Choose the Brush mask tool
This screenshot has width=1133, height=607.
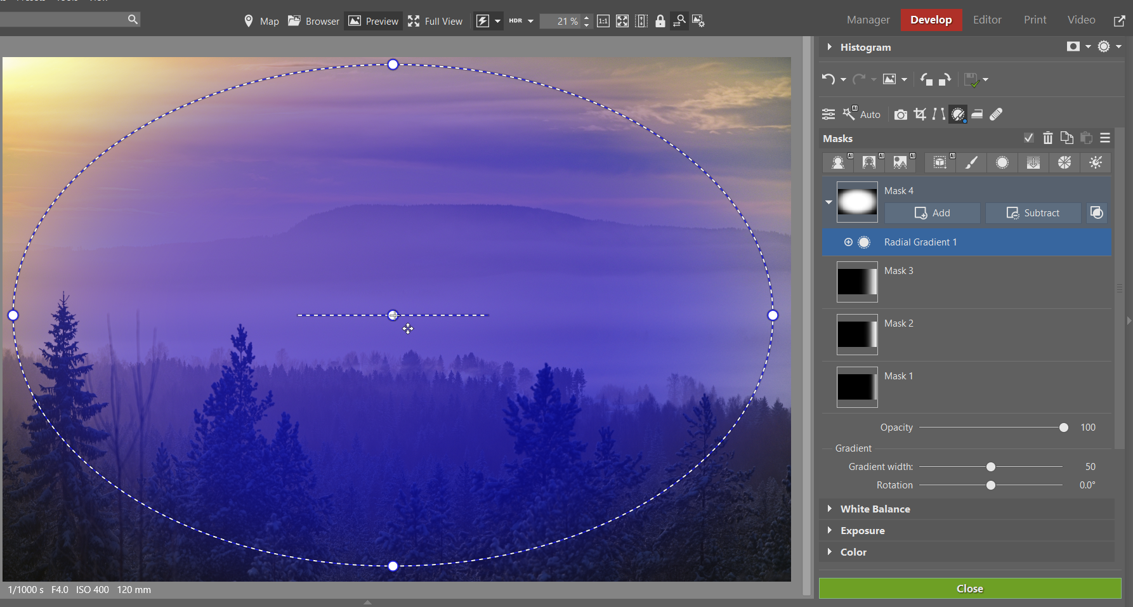971,163
